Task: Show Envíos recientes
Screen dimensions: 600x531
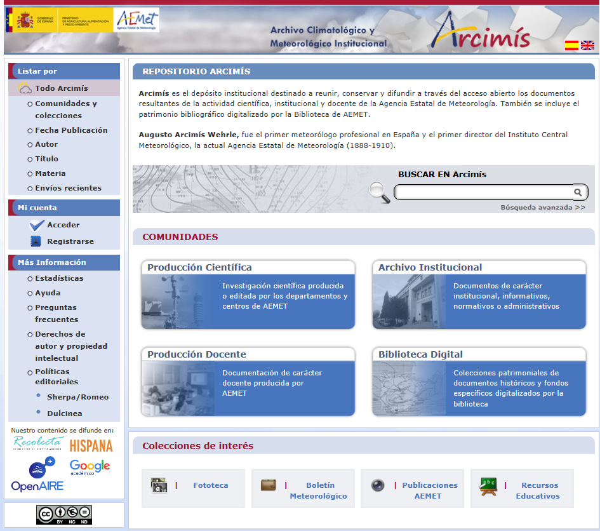Action: [68, 188]
